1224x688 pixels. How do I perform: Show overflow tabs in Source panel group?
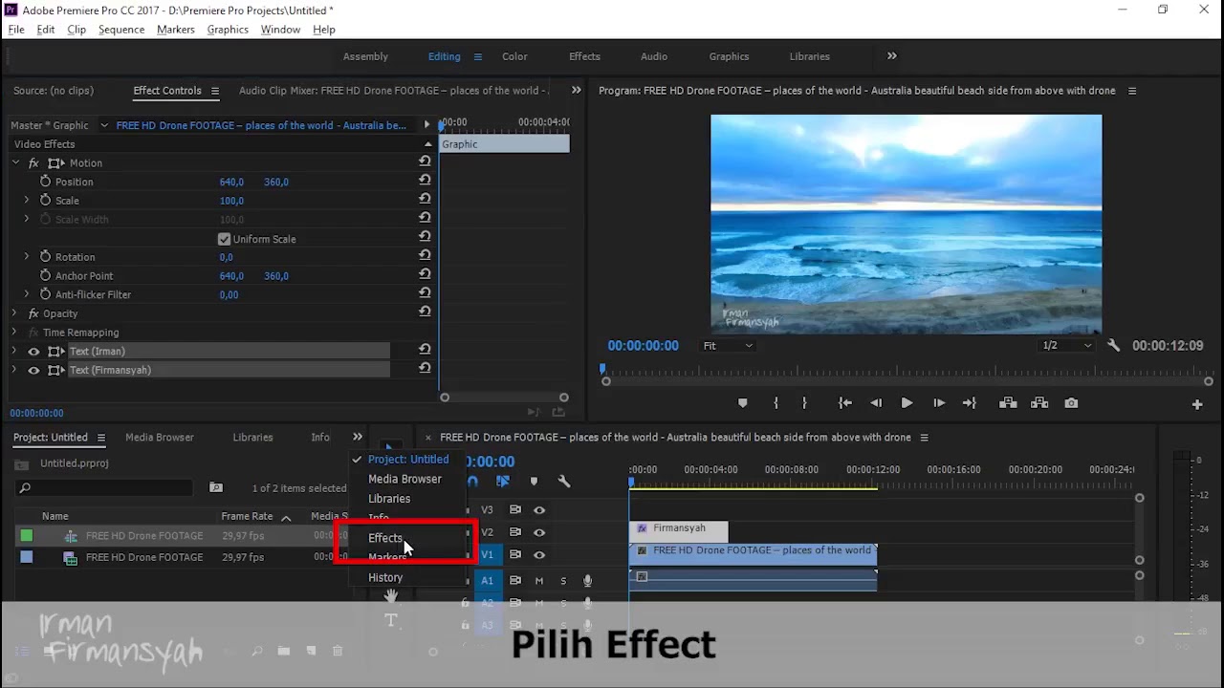coord(577,91)
